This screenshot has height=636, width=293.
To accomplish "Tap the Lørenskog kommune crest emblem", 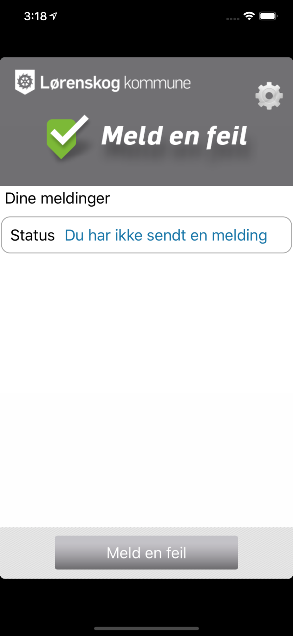I will click(x=25, y=82).
